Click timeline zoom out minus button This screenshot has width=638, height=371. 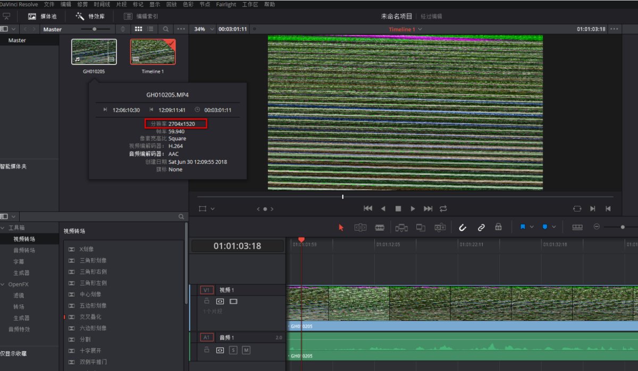point(597,226)
